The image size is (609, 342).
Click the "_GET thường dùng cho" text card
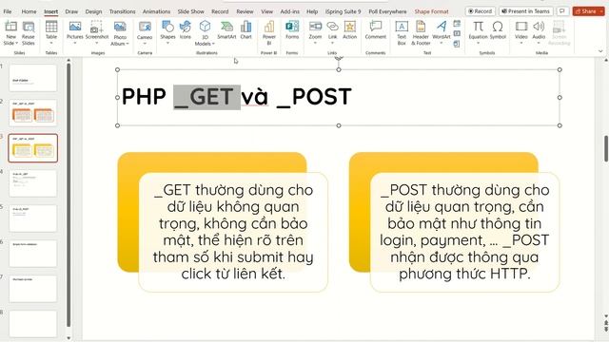click(233, 232)
